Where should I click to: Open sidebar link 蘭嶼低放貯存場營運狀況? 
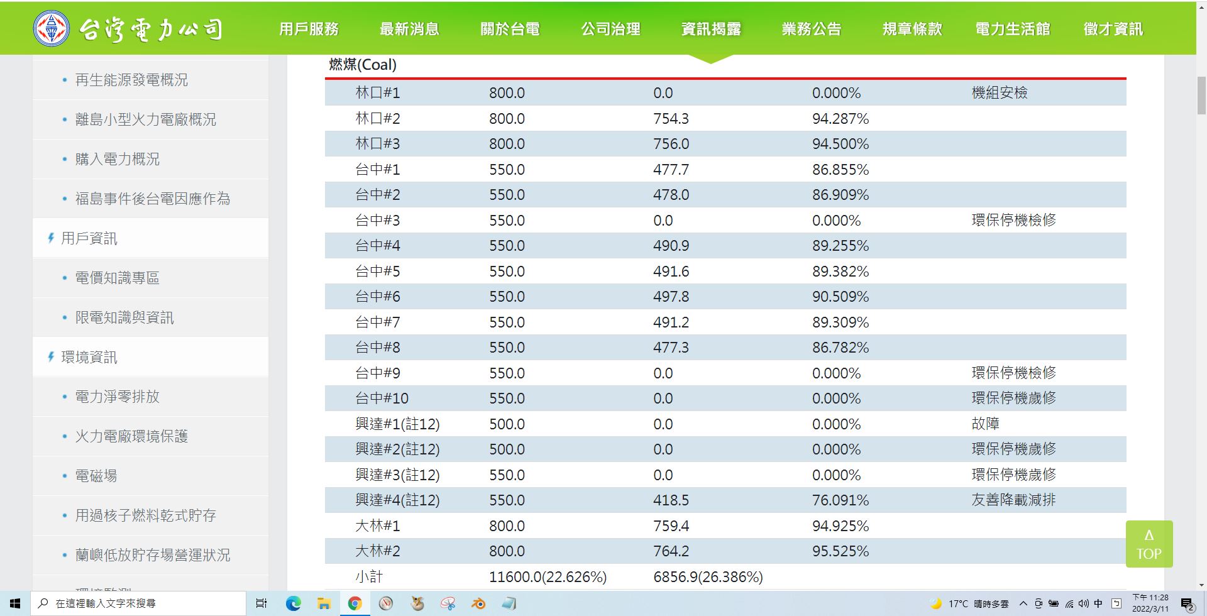[153, 555]
